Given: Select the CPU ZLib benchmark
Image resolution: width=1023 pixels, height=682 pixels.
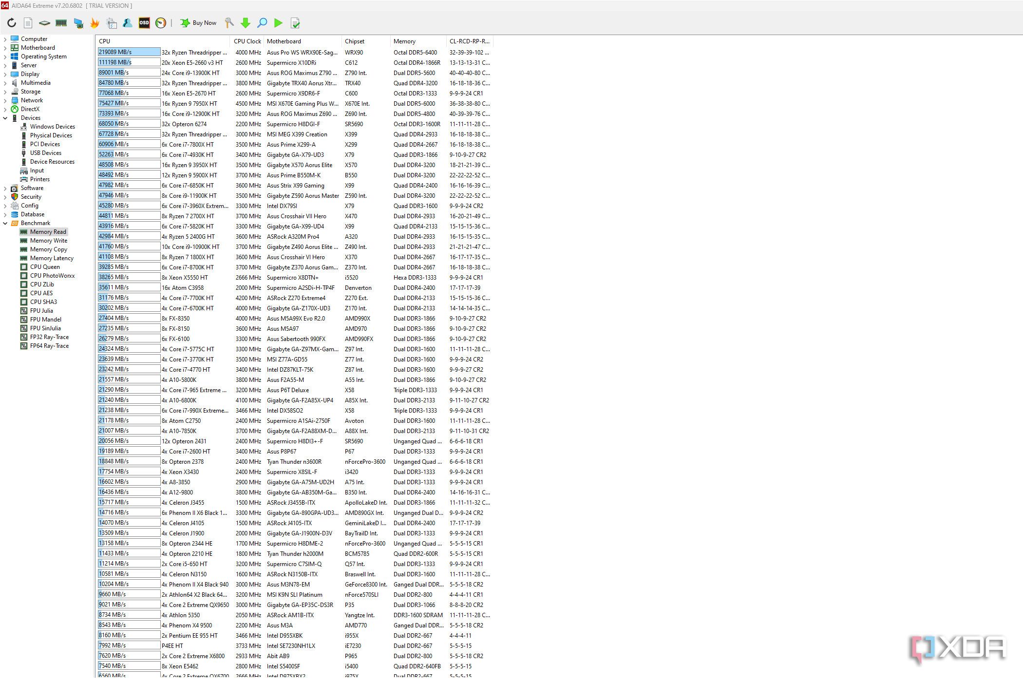Looking at the screenshot, I should click(x=42, y=284).
